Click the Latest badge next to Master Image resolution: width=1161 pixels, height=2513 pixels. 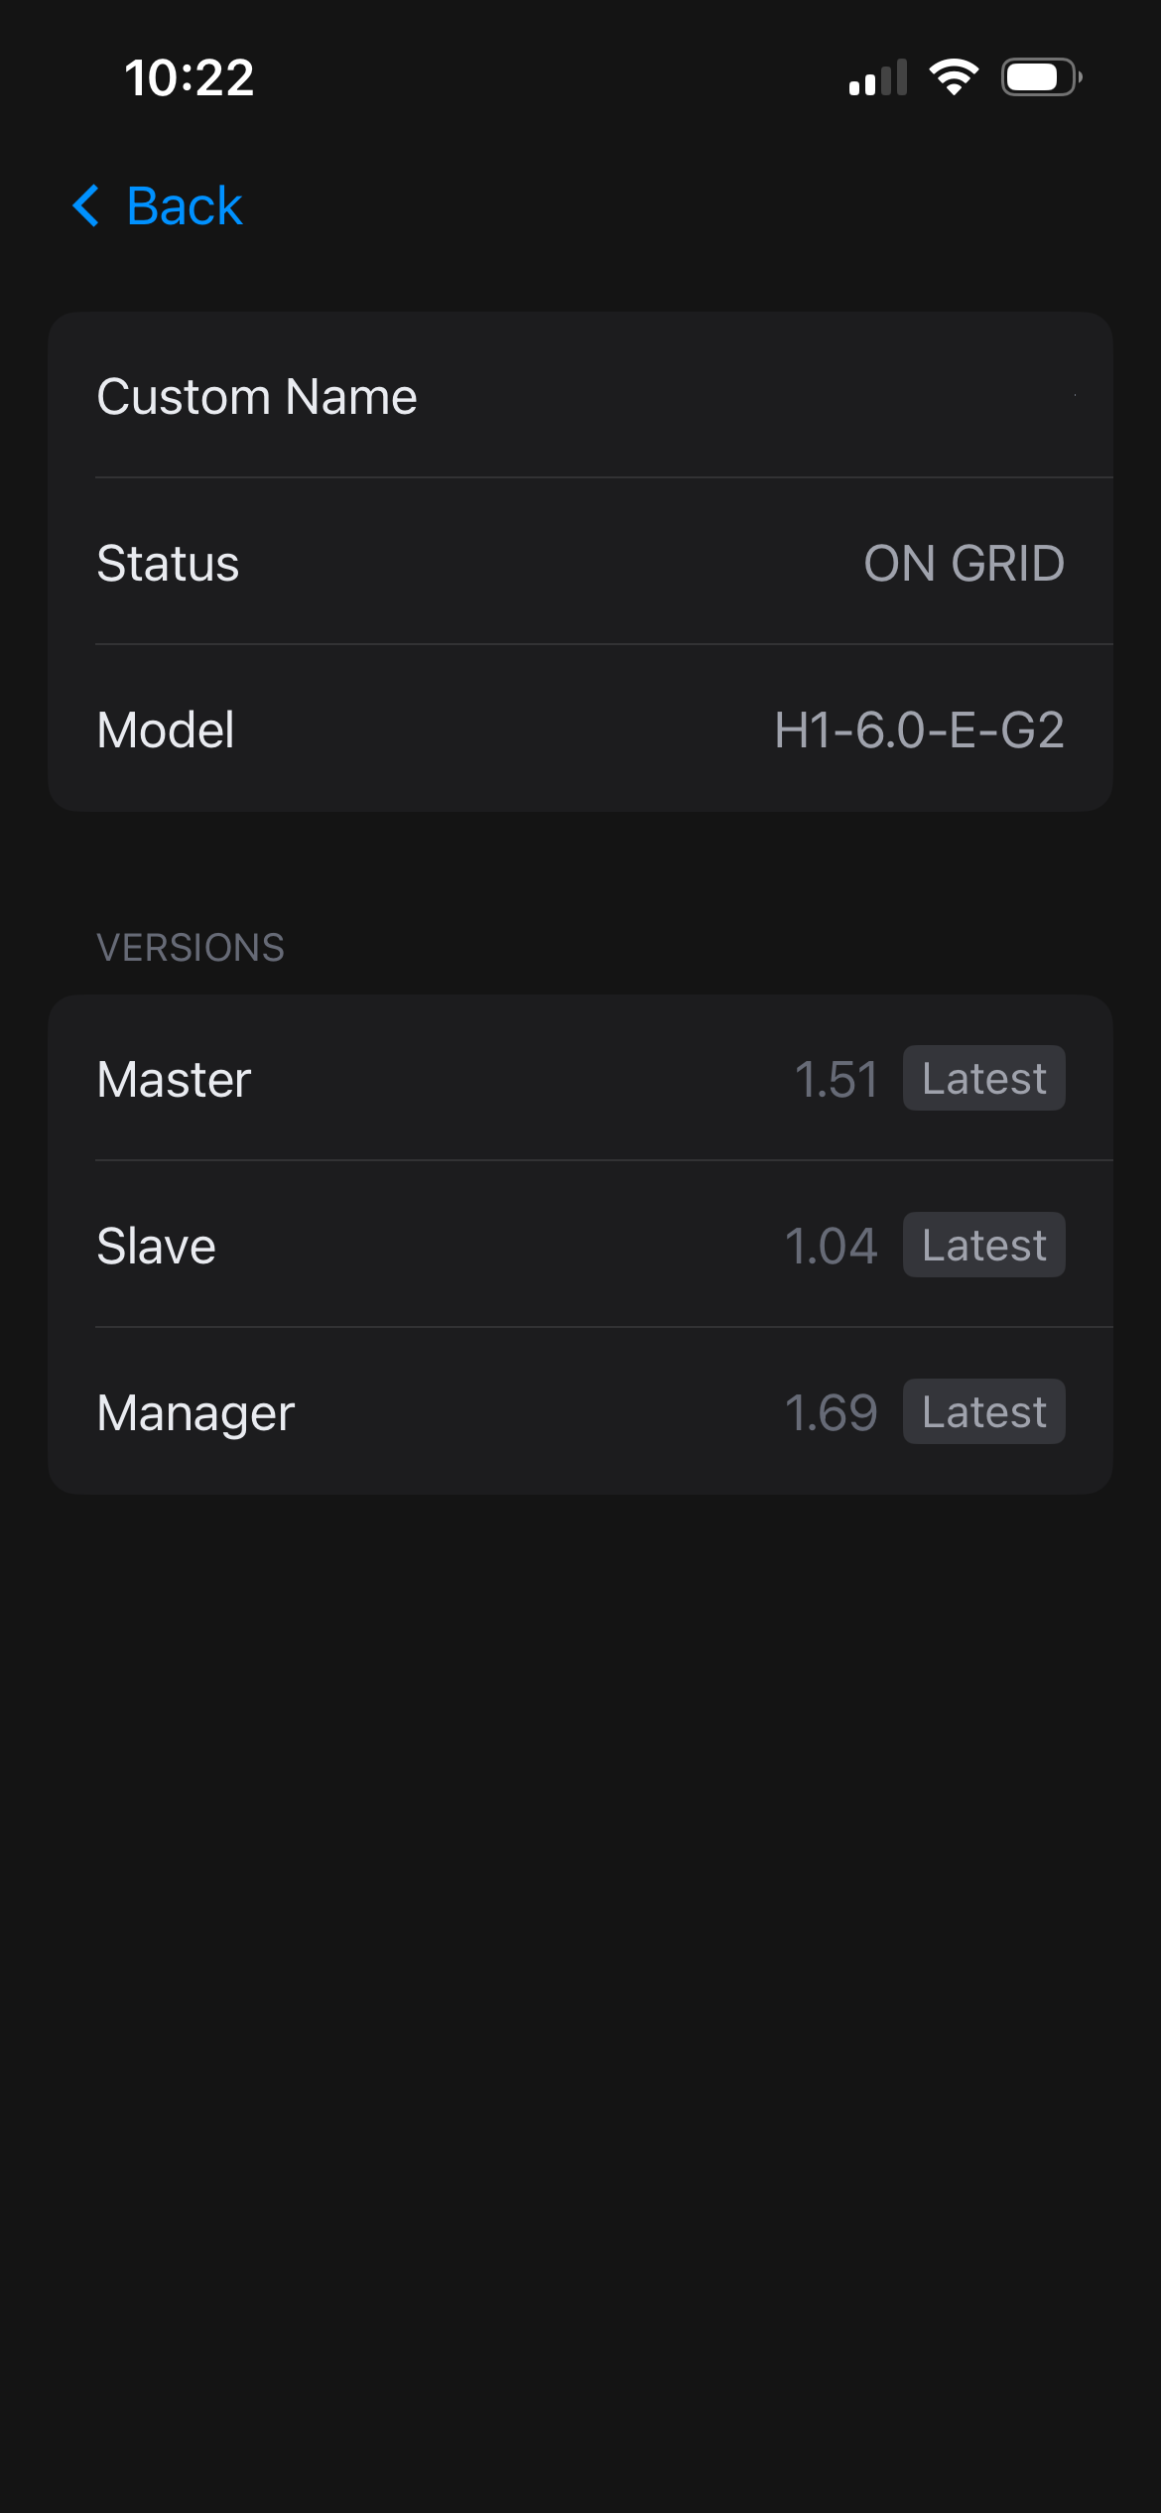(x=983, y=1079)
